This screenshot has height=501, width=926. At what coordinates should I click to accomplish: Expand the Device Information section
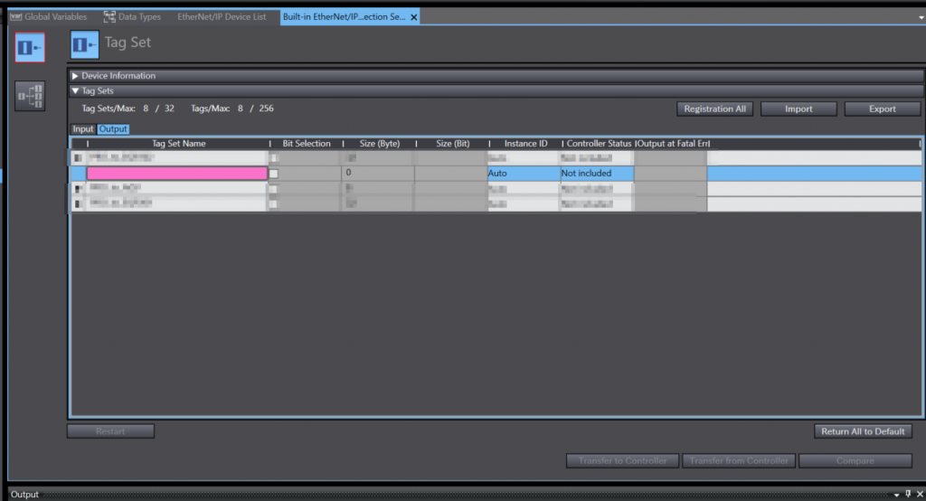pos(75,76)
